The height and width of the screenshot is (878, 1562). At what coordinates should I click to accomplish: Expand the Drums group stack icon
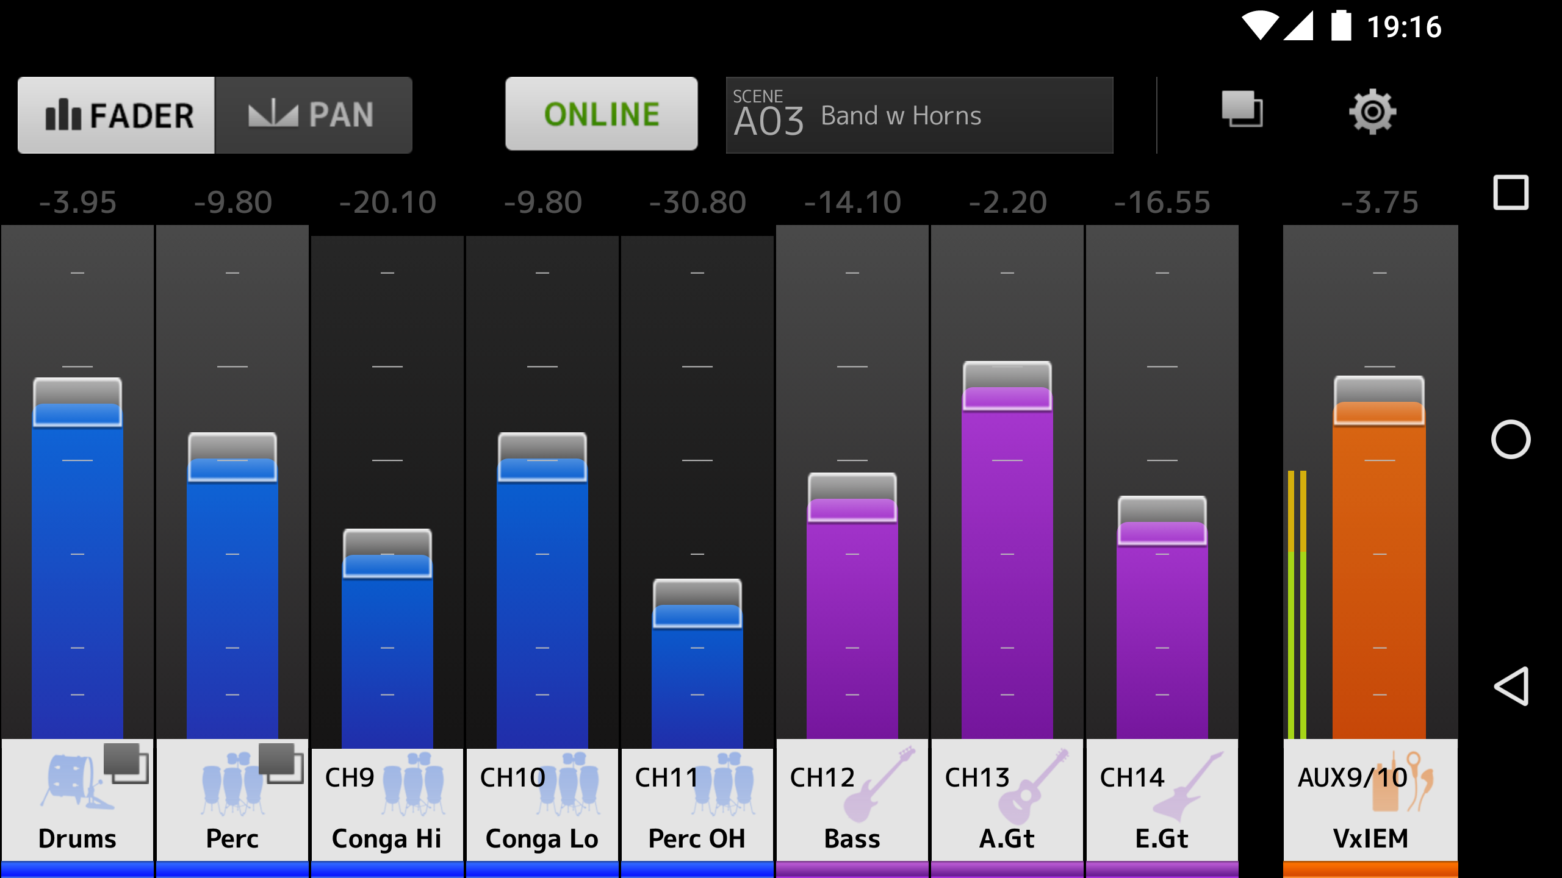tap(126, 763)
